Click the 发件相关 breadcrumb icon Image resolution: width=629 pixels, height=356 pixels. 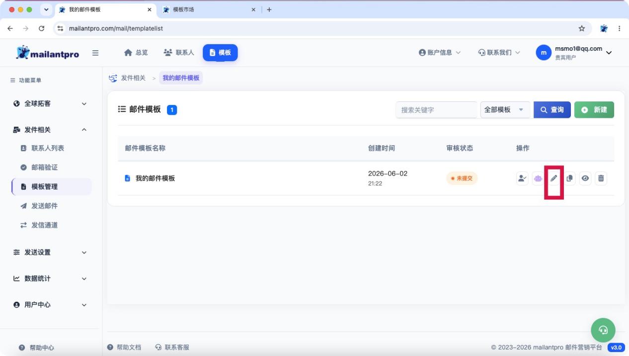tap(113, 78)
